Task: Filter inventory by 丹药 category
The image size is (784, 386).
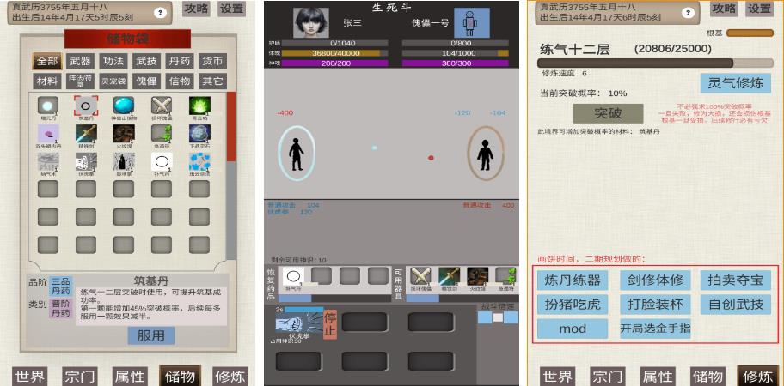Action: tap(180, 62)
